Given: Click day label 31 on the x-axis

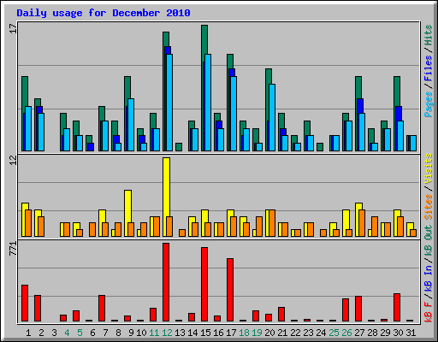Looking at the screenshot, I should coord(411,333).
